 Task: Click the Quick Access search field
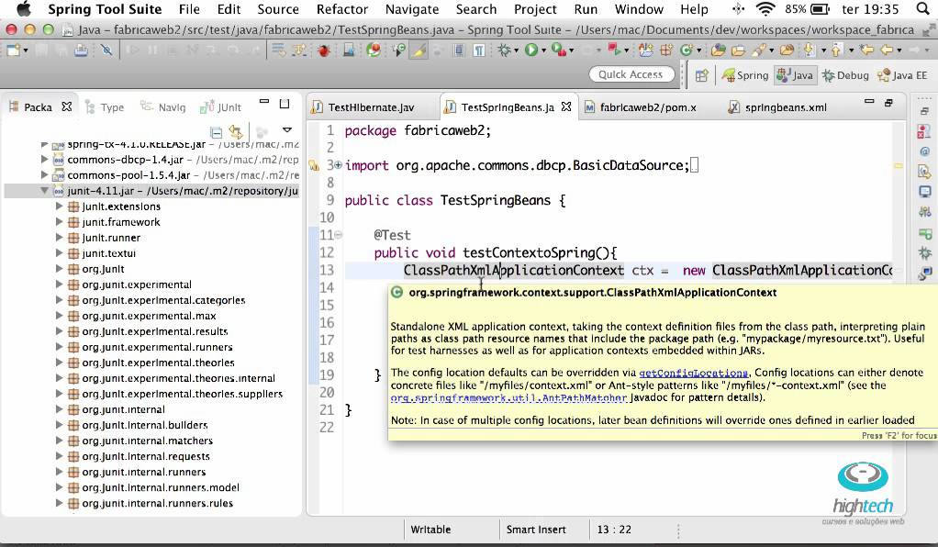pyautogui.click(x=631, y=75)
